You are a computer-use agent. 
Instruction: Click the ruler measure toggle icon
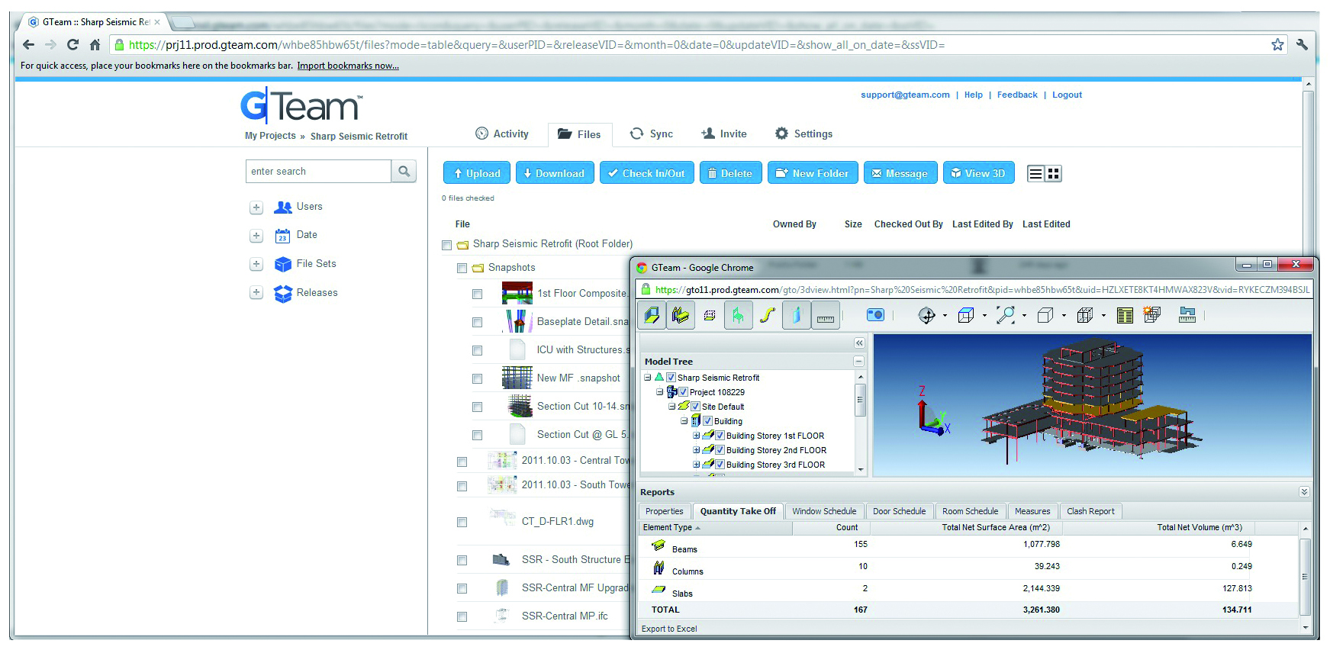(826, 315)
